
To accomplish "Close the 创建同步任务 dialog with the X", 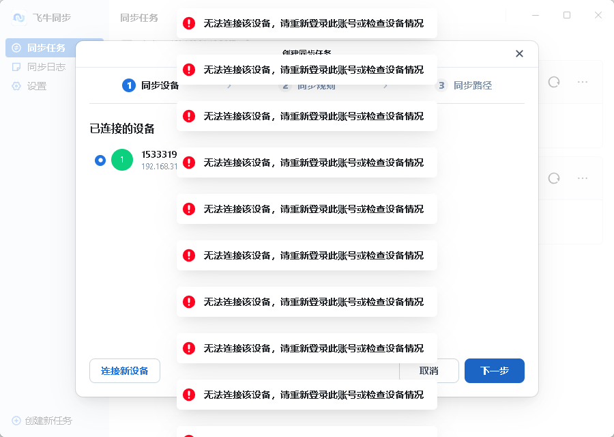I will pyautogui.click(x=519, y=53).
